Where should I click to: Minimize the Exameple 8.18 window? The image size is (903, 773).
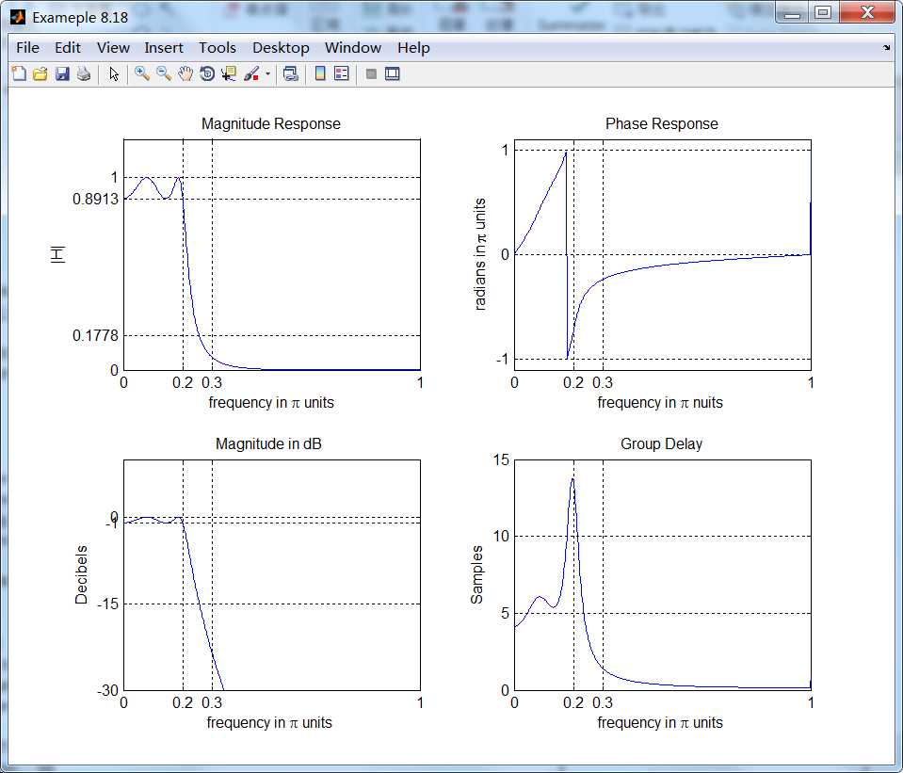pyautogui.click(x=793, y=12)
